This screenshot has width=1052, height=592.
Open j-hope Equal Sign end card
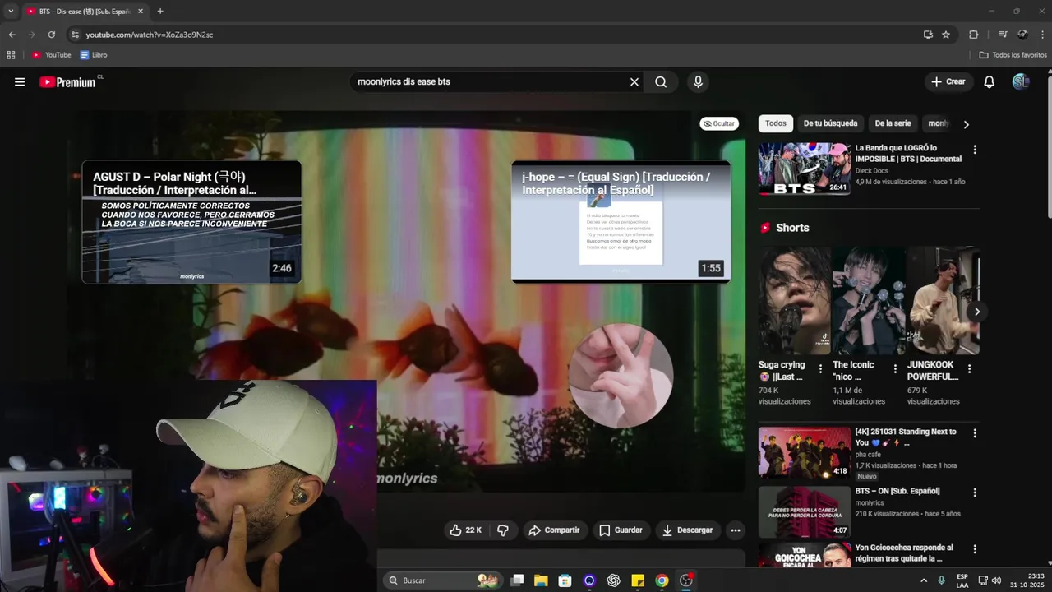point(621,222)
